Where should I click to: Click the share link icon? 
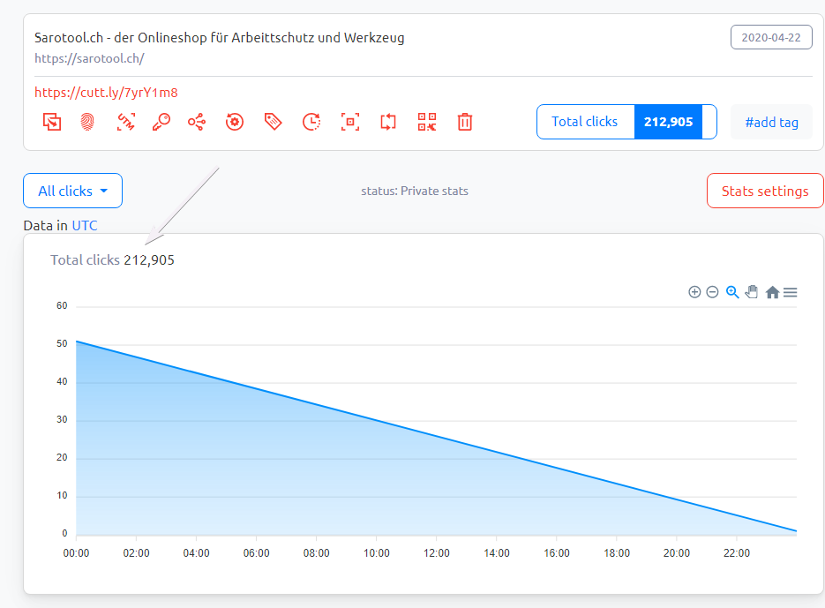click(197, 122)
